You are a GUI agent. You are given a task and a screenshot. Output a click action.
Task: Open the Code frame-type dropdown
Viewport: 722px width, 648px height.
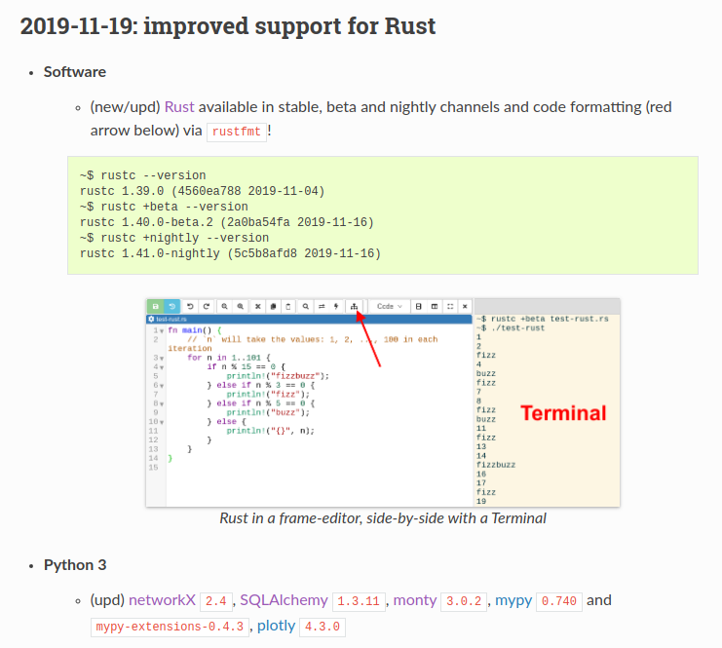coord(390,306)
